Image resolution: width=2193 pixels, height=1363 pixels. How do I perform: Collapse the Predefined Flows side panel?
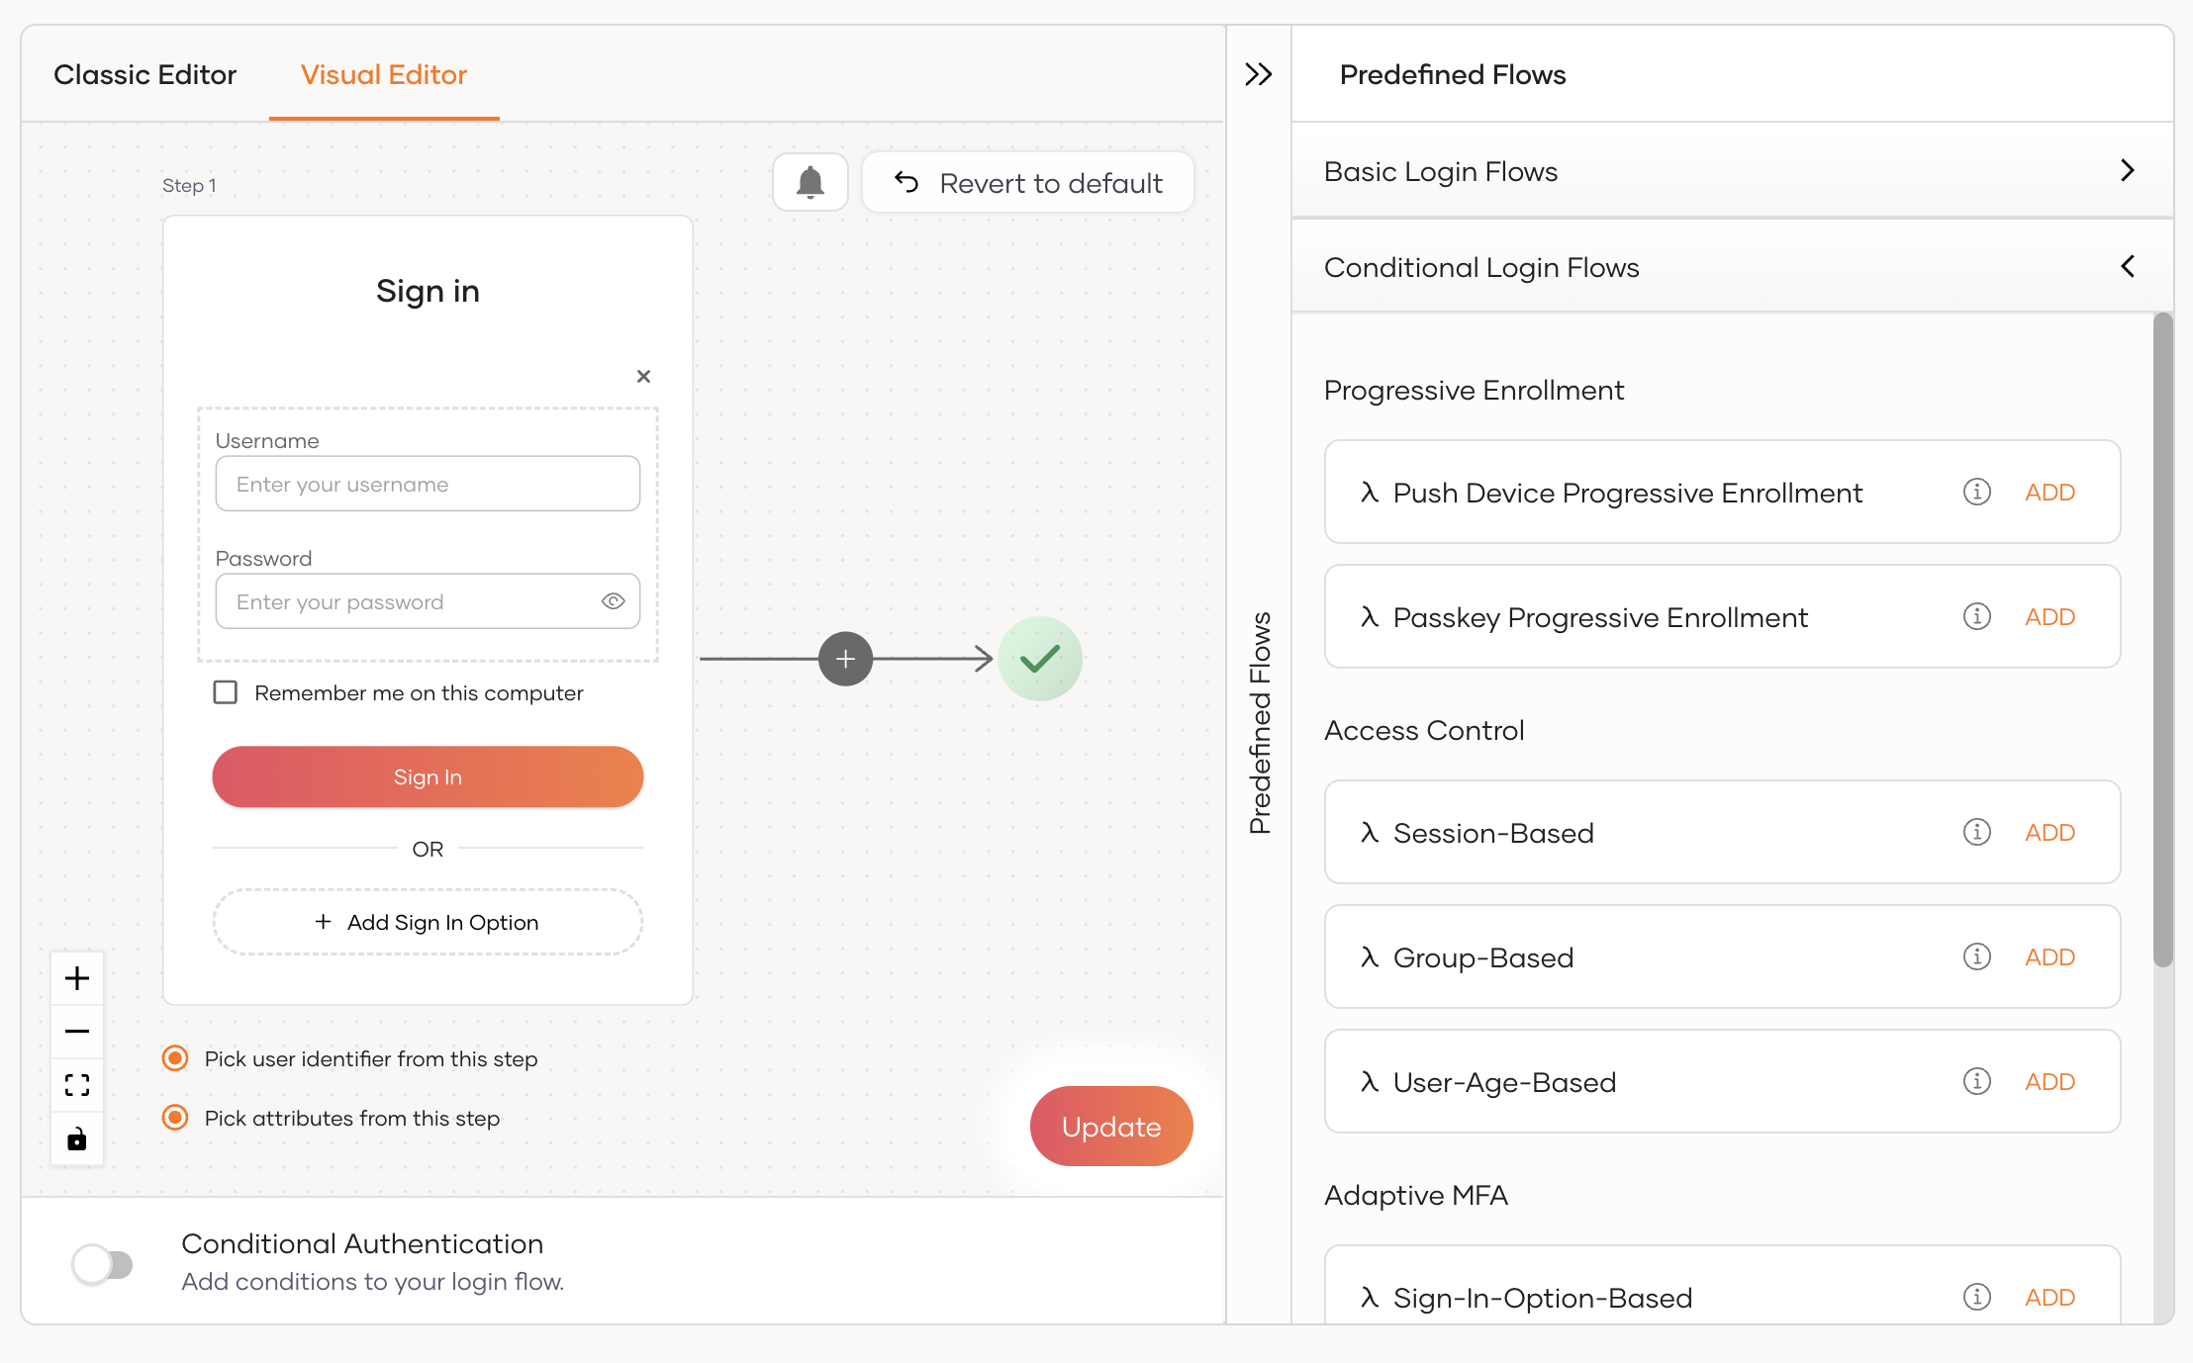(1258, 74)
